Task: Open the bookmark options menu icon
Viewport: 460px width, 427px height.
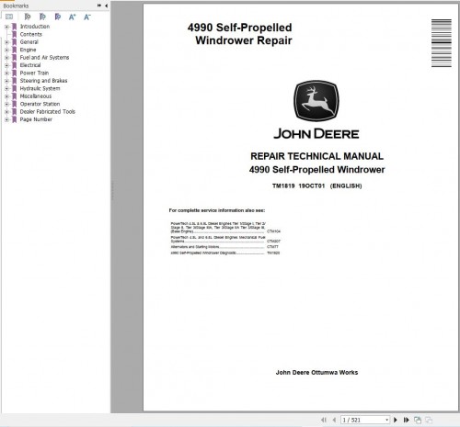Action: coord(9,17)
